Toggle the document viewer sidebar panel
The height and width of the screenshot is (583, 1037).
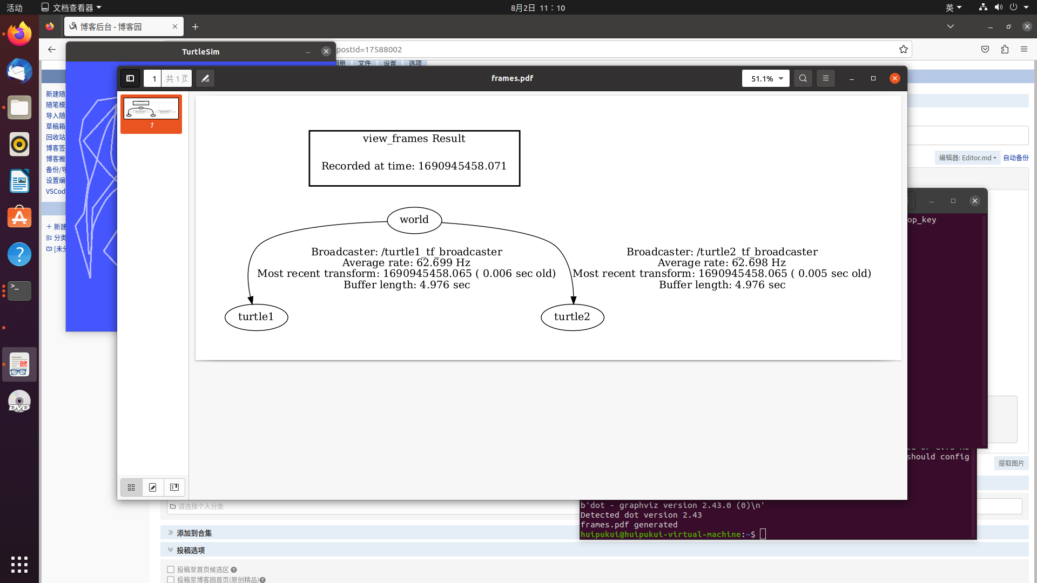tap(130, 78)
